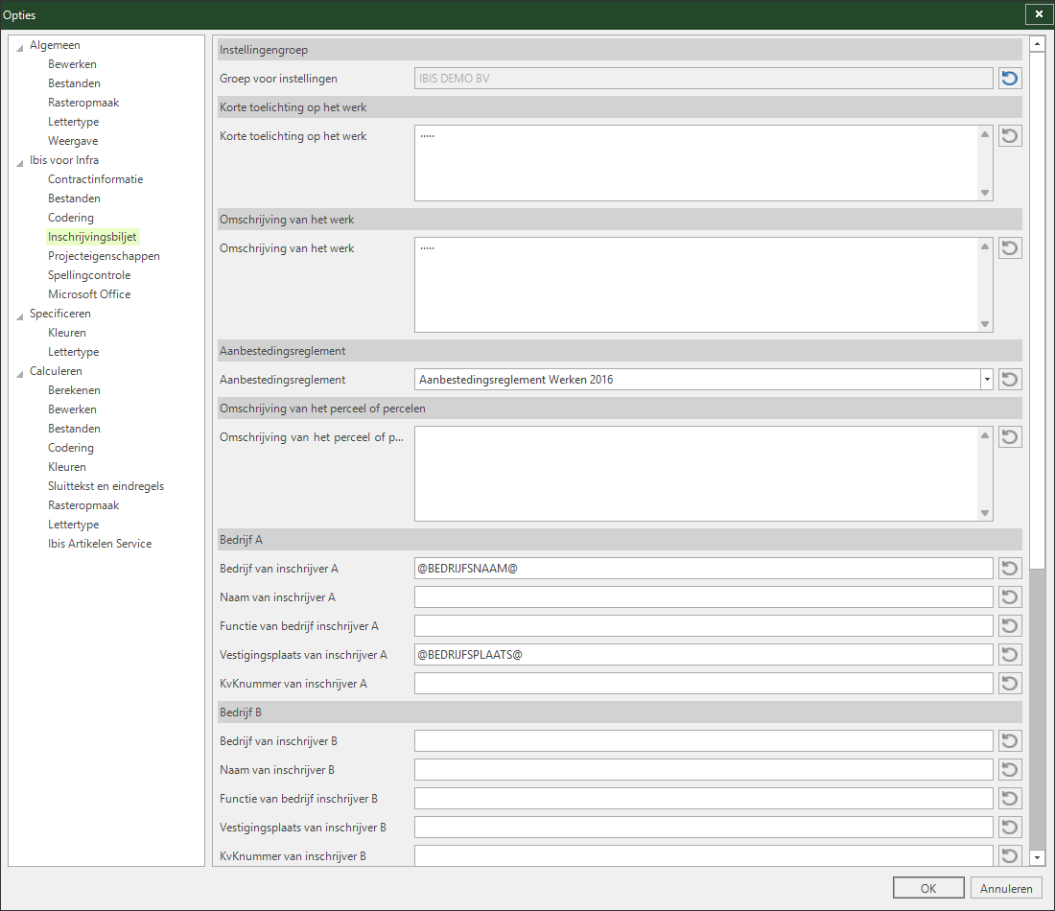
Task: Collapse the Calculeren tree node
Action: click(19, 373)
